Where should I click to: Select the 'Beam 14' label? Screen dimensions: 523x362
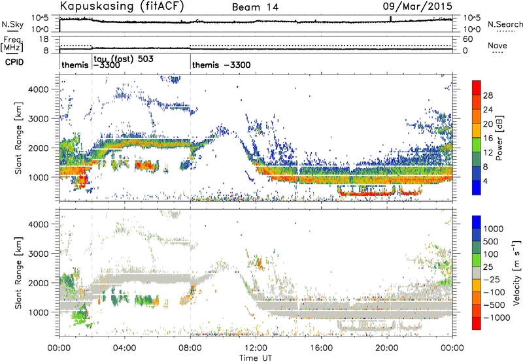255,7
